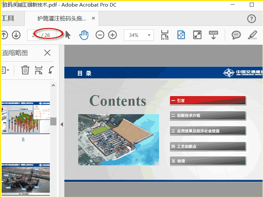Click the 四 工艺创新点 contents button
Viewport: 264px width, 198px height.
pyautogui.click(x=208, y=147)
